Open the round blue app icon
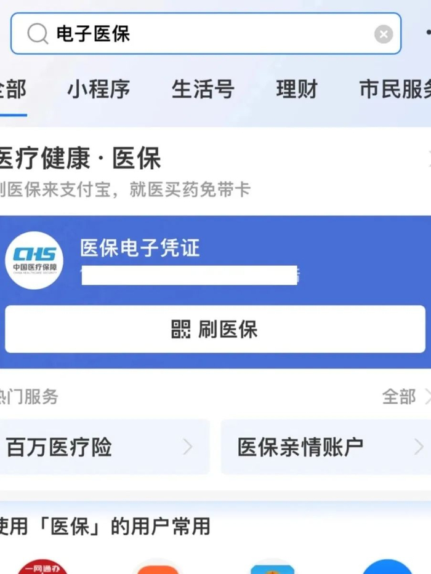The image size is (431, 574). tap(387, 567)
